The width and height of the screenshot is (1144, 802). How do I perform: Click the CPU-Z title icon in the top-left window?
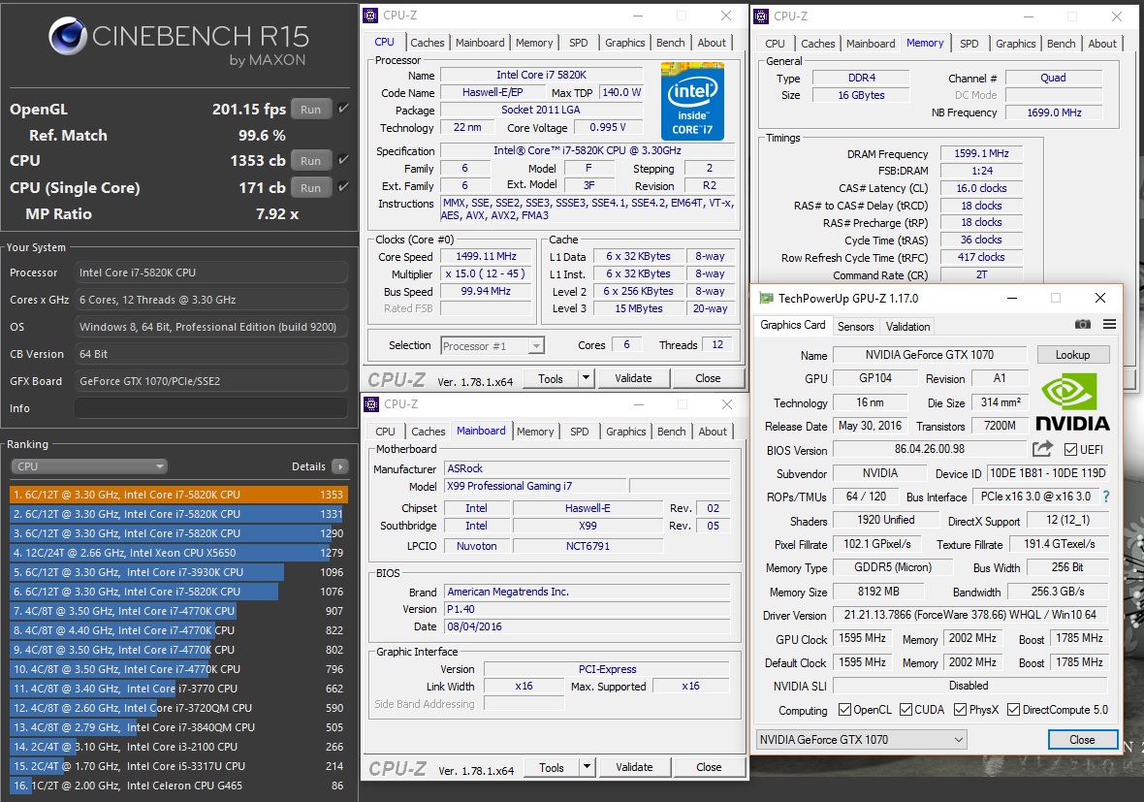[370, 16]
